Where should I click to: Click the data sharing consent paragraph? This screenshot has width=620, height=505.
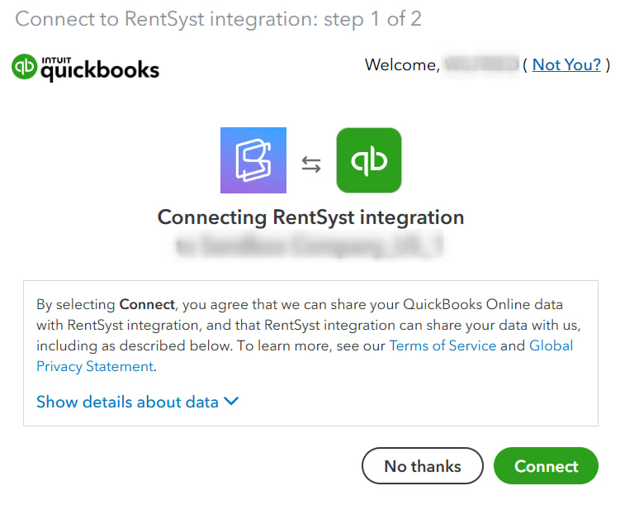click(x=305, y=325)
